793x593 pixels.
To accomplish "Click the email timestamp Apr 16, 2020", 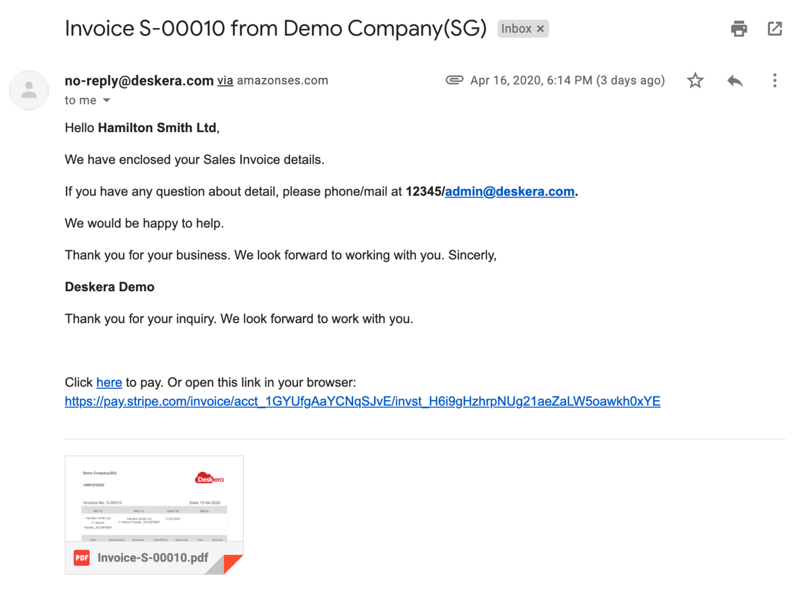I will coord(567,80).
